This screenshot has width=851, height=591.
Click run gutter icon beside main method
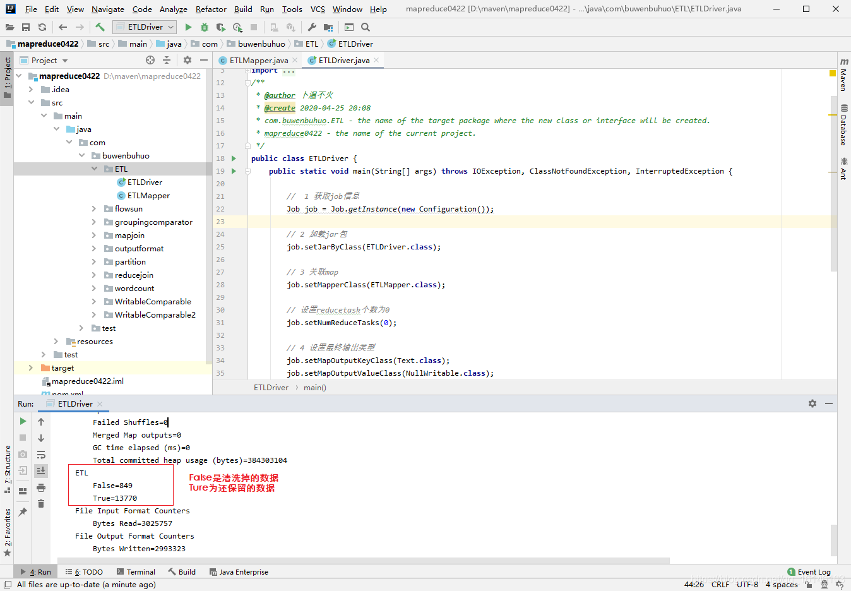234,171
